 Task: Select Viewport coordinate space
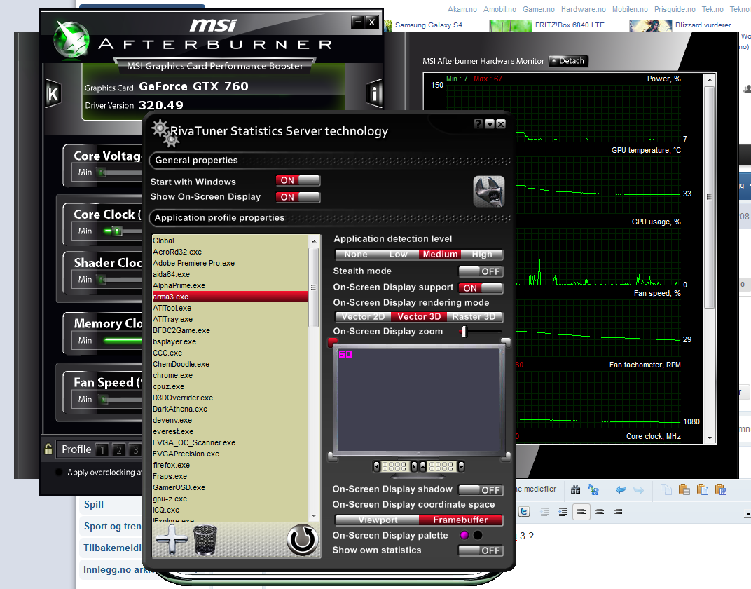[378, 520]
